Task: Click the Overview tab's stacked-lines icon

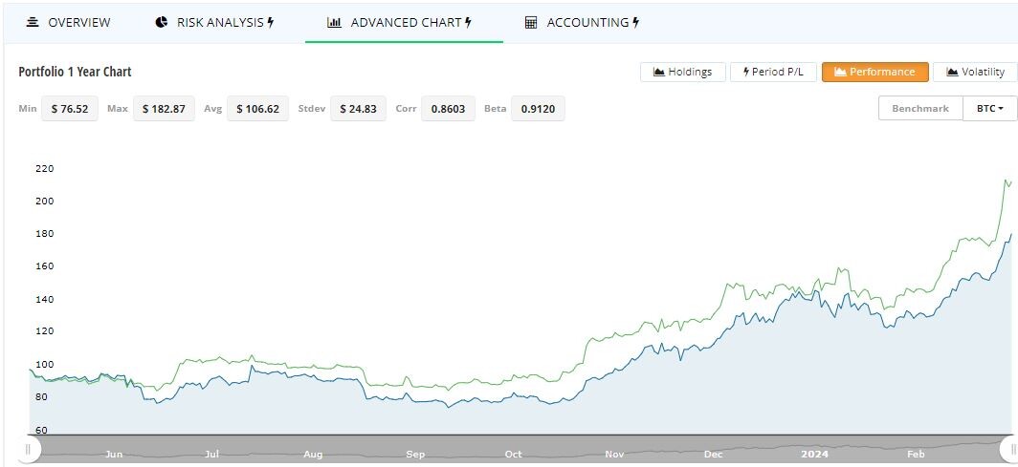Action: (32, 23)
